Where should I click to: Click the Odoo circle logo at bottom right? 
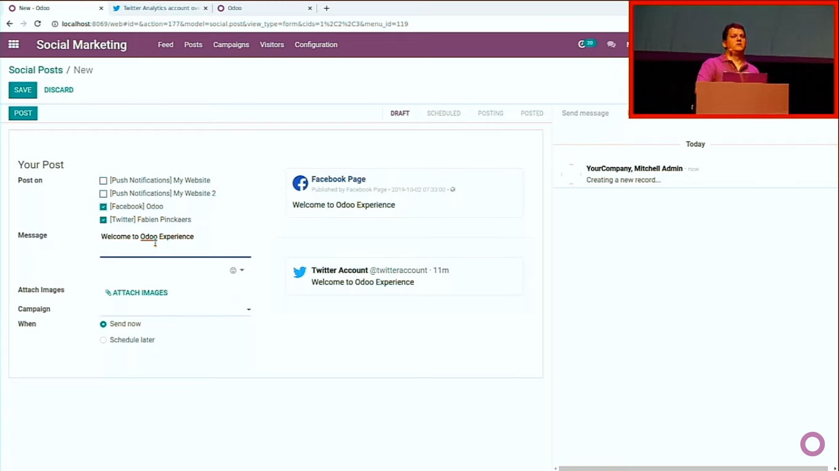tap(812, 444)
